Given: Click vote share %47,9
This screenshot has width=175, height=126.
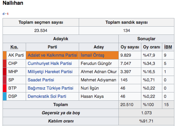Looking at the screenshot, I should [149, 55].
